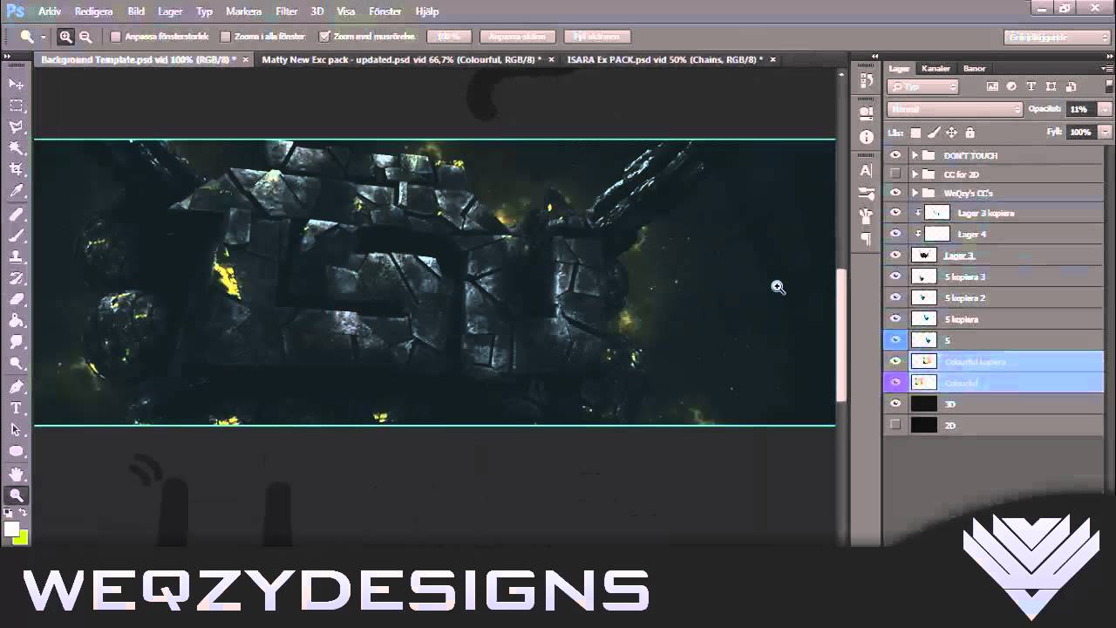
Task: Show the CC for 2D layer group
Action: click(x=895, y=174)
